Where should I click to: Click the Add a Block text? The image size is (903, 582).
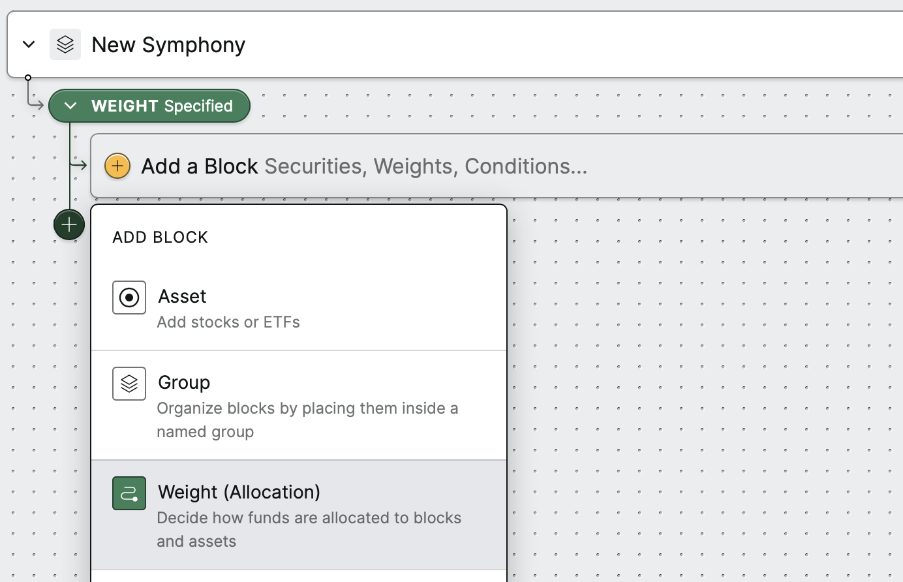coord(200,166)
